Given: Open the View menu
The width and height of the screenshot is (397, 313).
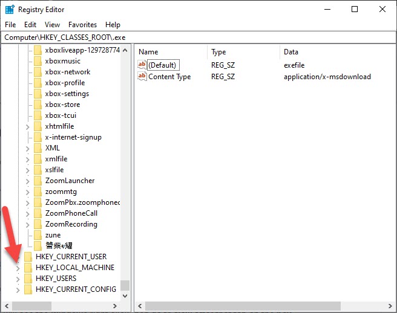Looking at the screenshot, I should click(52, 25).
